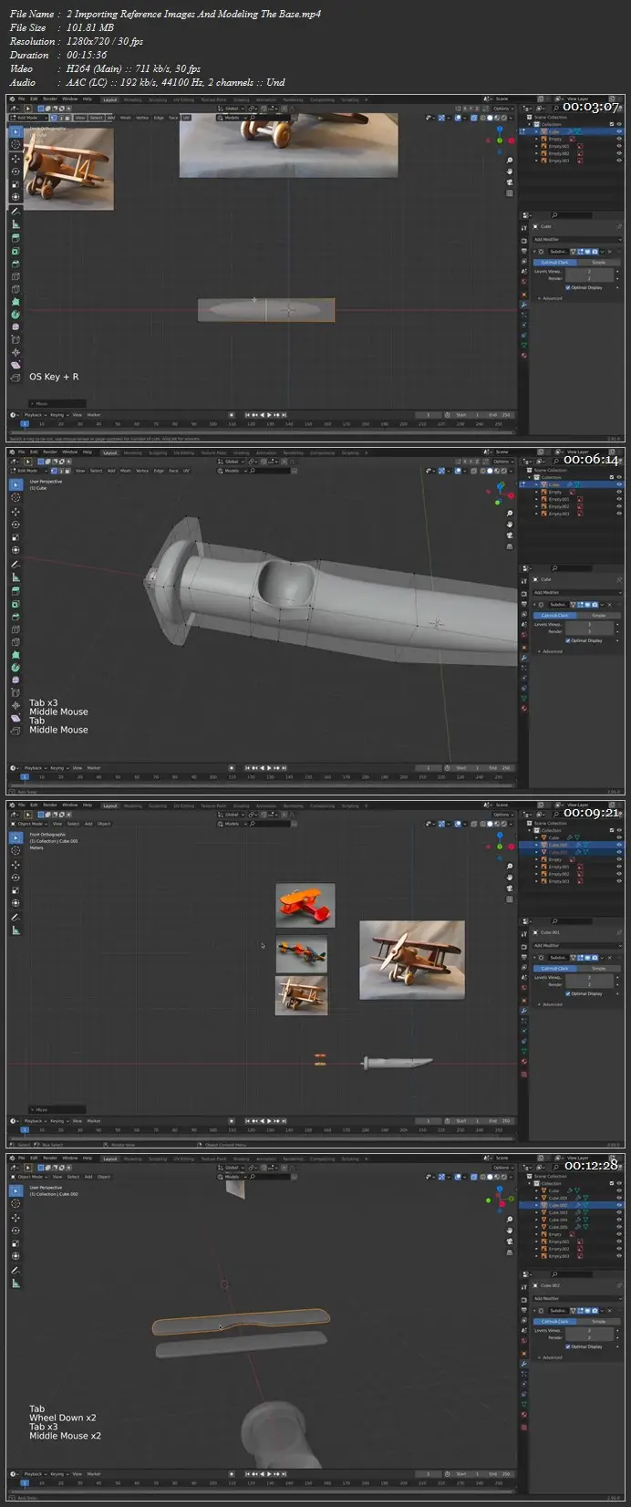Hide the Cube object via eye icon in 03:07 outliner
Screen dimensions: 631x1507
coord(619,131)
